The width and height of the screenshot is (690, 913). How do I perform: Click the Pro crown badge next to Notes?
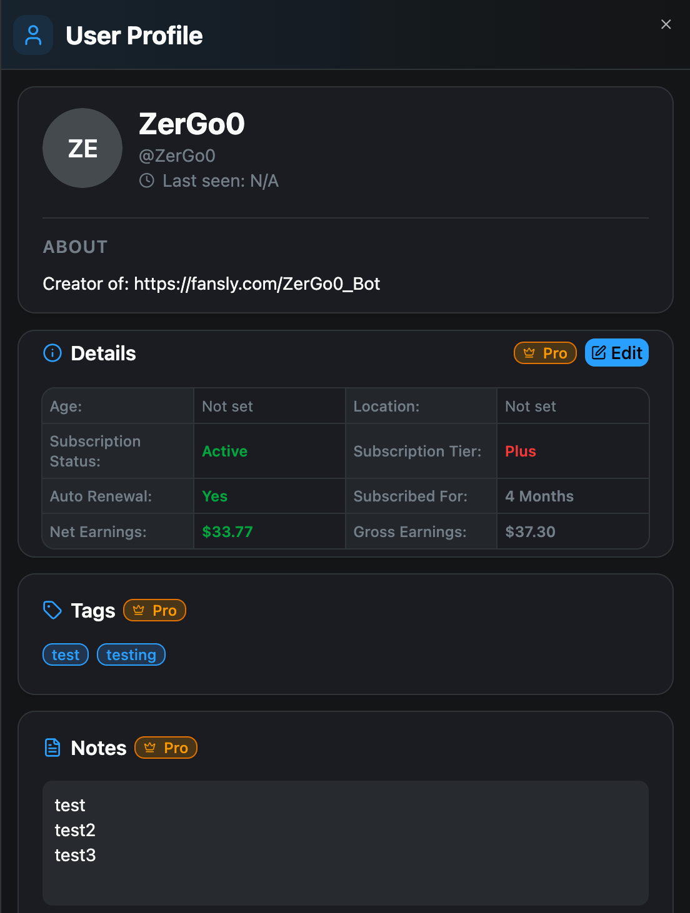coord(166,748)
